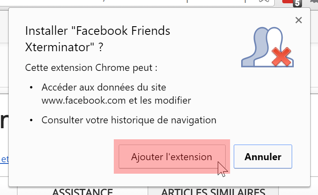Click the bookmark star in the address bar
Viewport: 318px width, 195px height.
point(264,1)
